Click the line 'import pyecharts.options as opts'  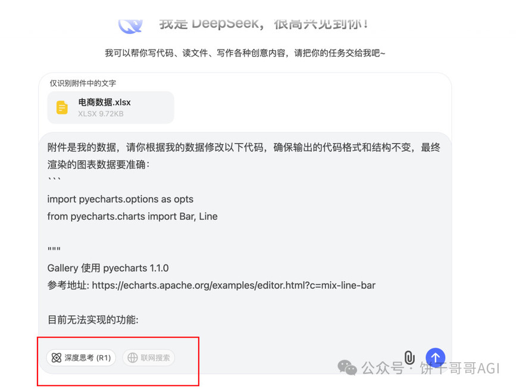tap(120, 200)
